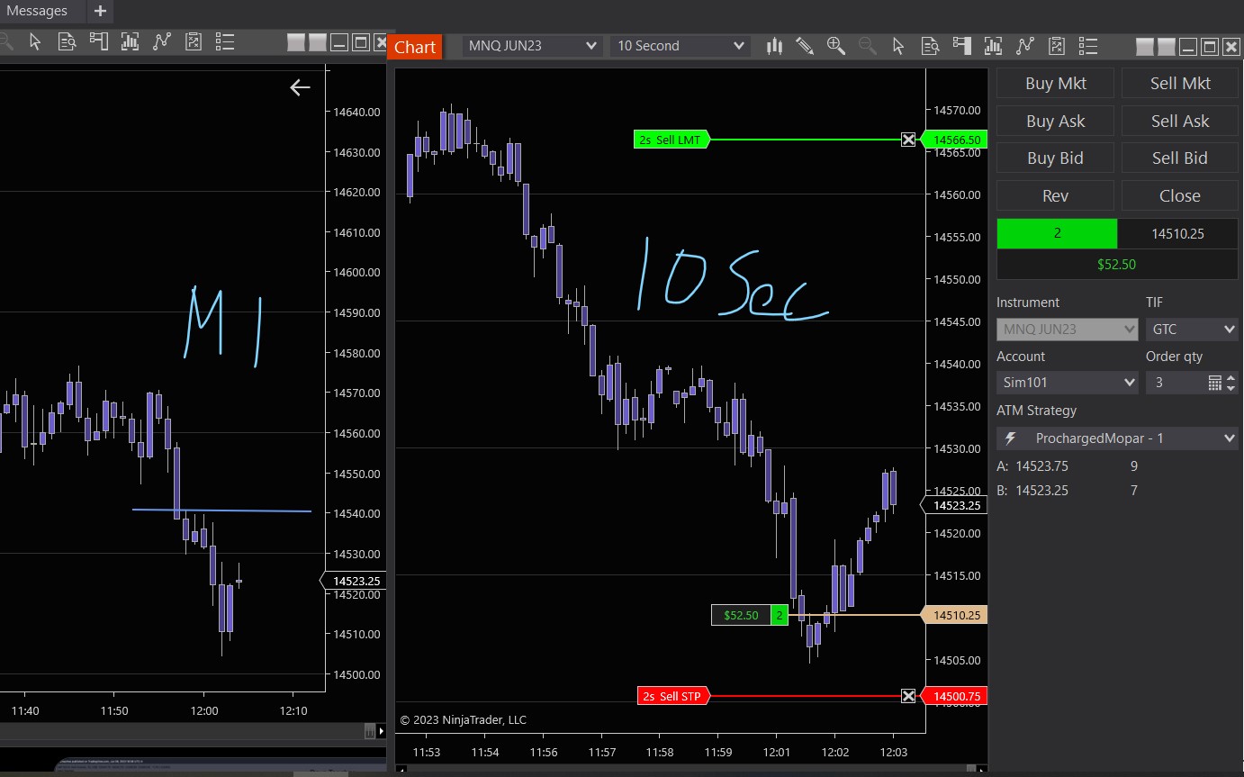Show Data Box in M1 chart toolbar
1244x777 pixels.
pyautogui.click(x=67, y=41)
